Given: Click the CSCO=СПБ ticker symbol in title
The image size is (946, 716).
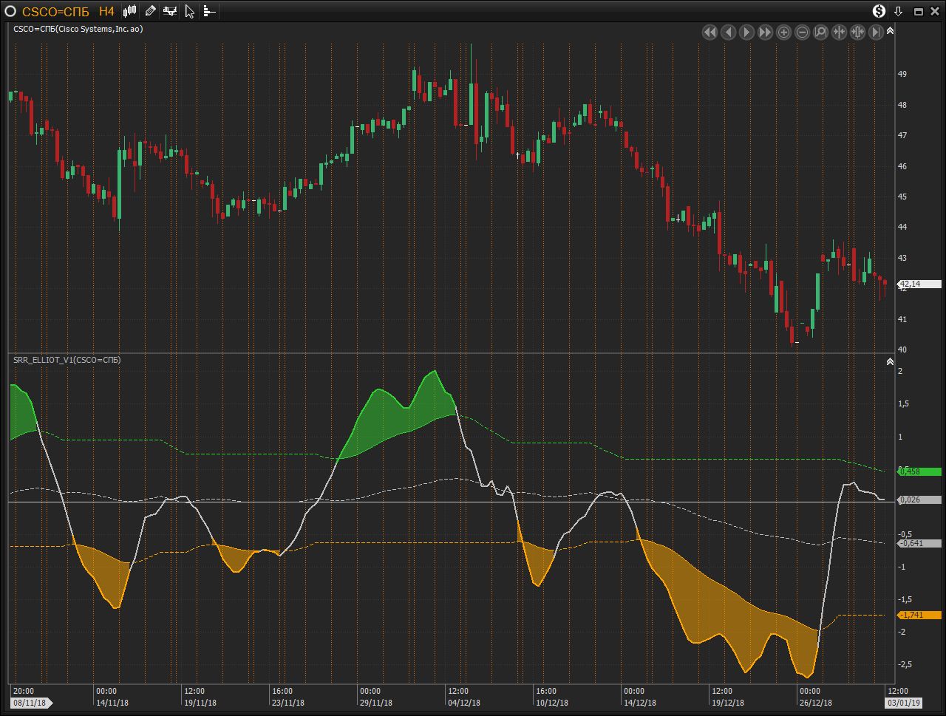Looking at the screenshot, I should click(x=56, y=11).
